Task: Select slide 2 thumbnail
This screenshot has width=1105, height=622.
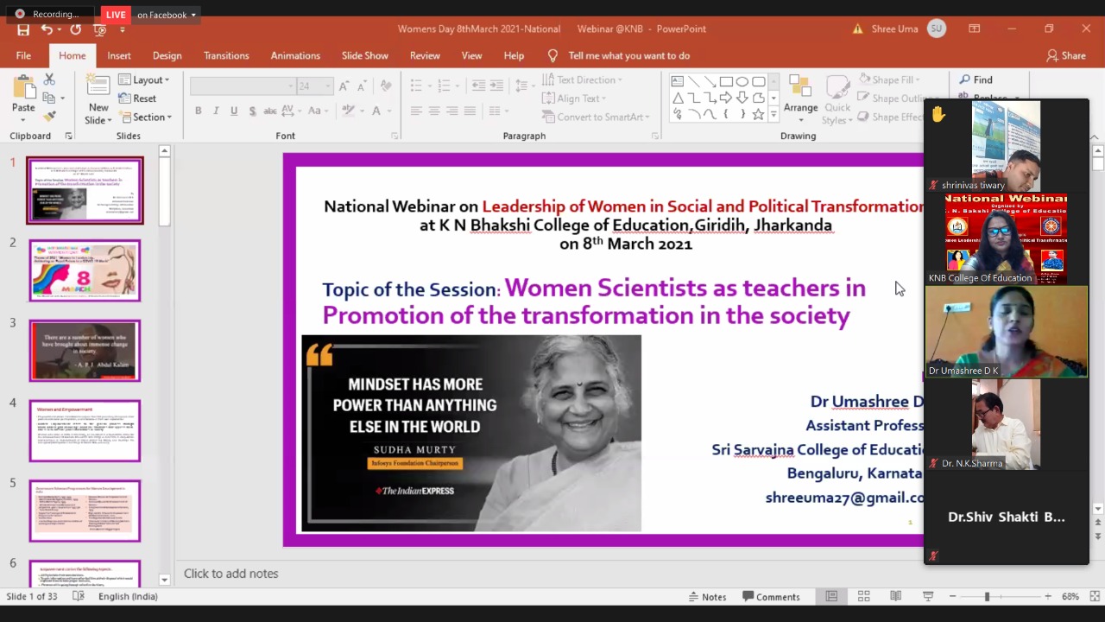Action: (85, 270)
